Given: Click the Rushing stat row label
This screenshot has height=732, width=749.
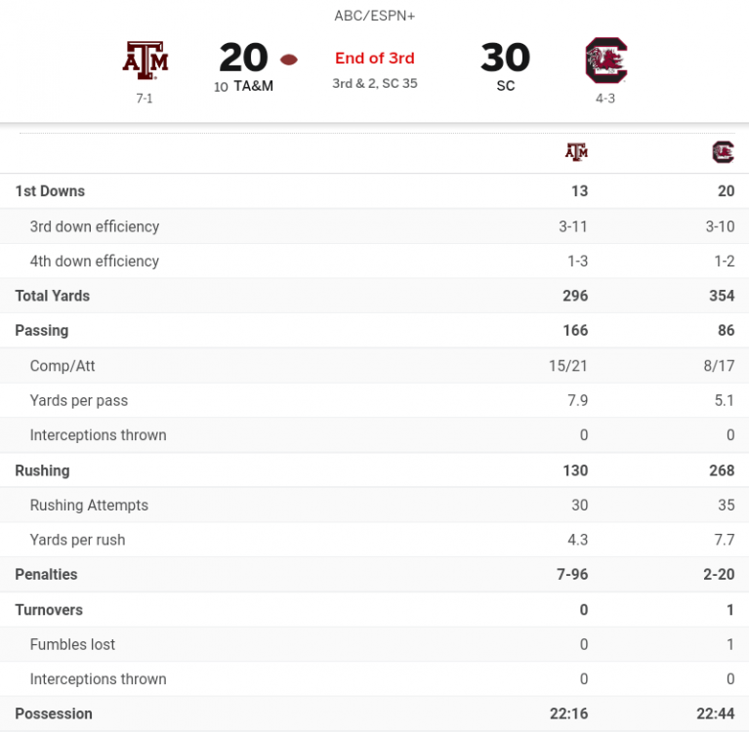Looking at the screenshot, I should point(42,470).
